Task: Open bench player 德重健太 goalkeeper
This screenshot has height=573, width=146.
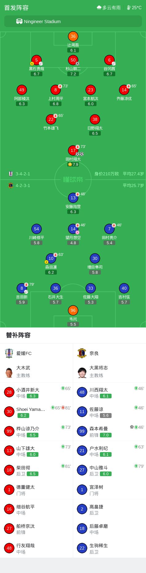Action: click(x=37, y=490)
